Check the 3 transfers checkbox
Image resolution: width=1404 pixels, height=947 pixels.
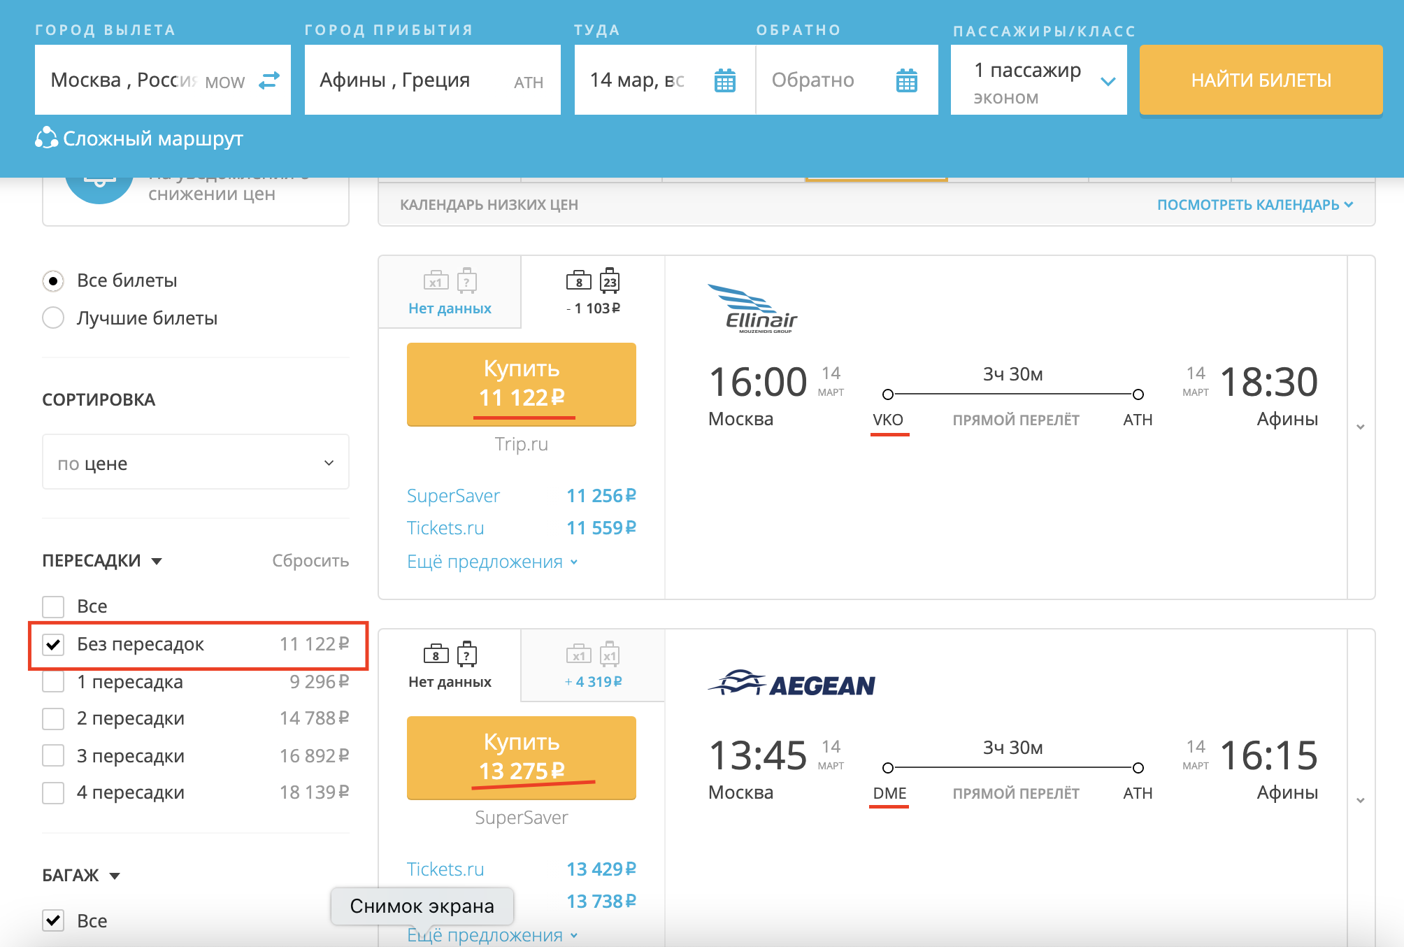click(x=53, y=755)
